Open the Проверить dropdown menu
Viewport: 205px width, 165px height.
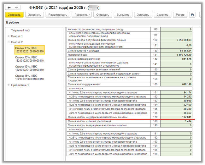click(x=82, y=15)
